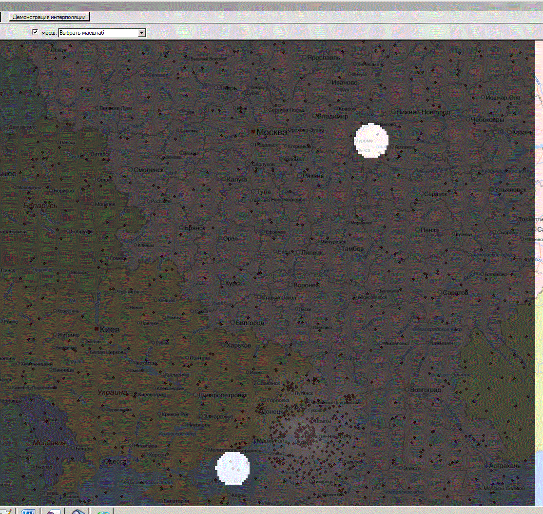
Task: Click the Орехово-Зуево city label
Action: pyautogui.click(x=306, y=130)
